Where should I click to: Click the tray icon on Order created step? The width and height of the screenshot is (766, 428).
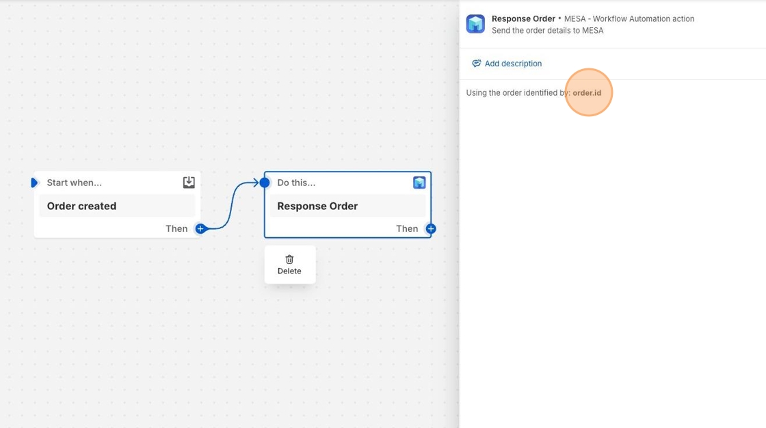coord(189,183)
